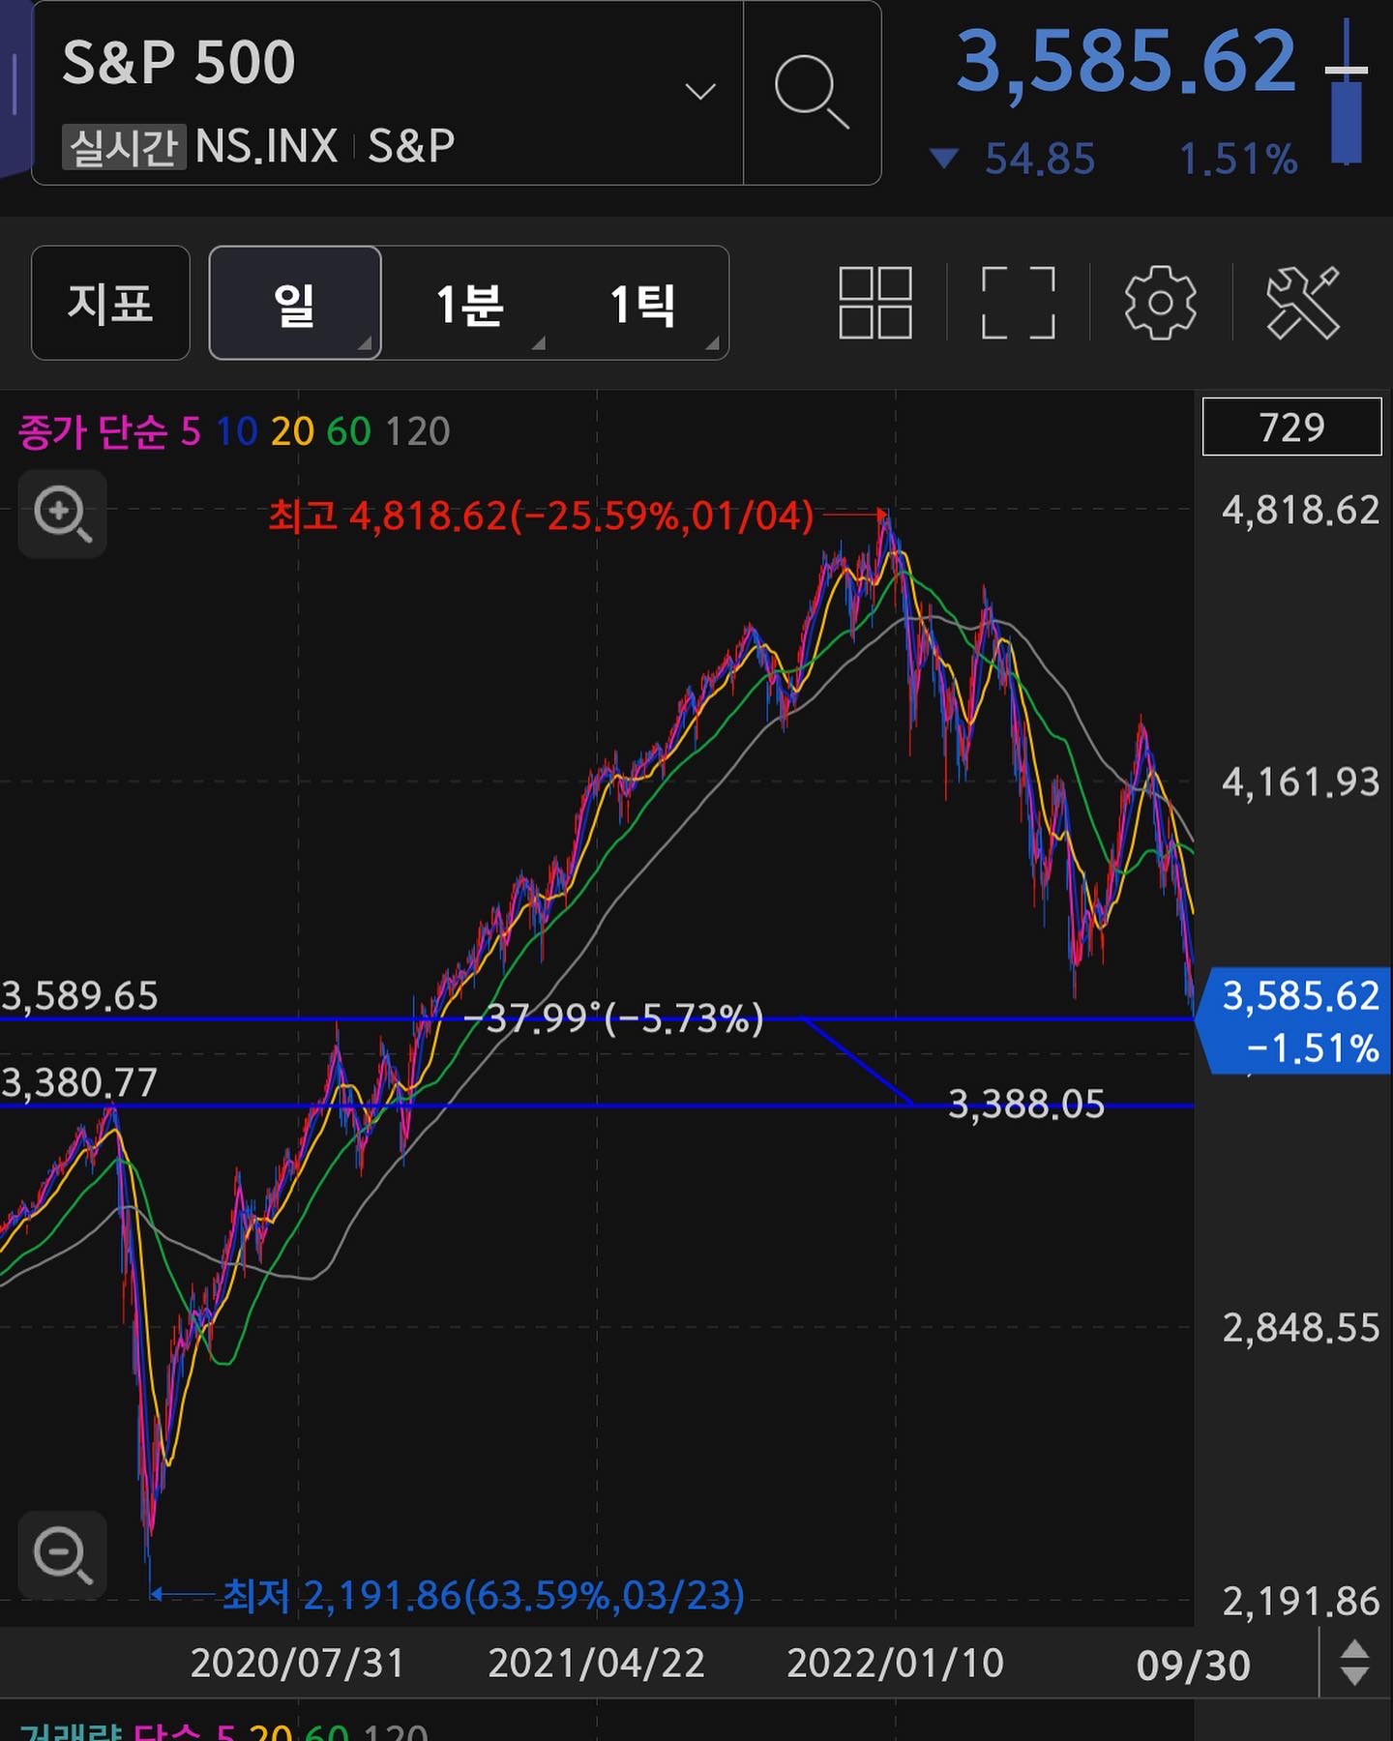1393x1741 pixels.
Task: Click the 2022/01/10 date axis label
Action: click(895, 1664)
